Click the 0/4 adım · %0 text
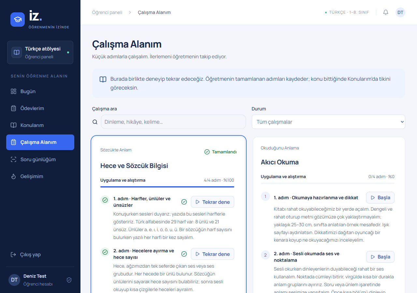The image size is (417, 293). (381, 177)
